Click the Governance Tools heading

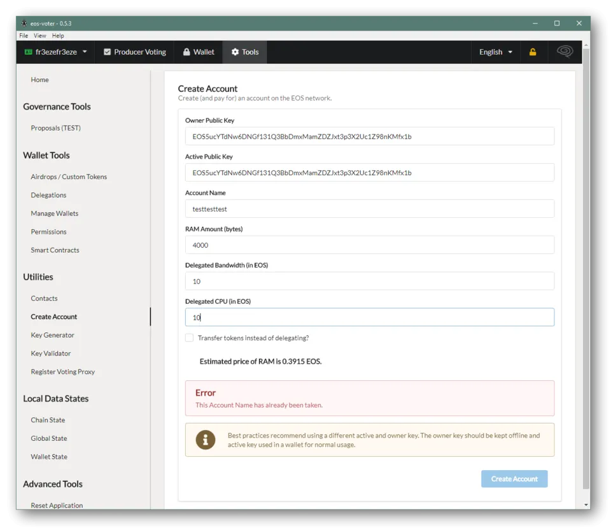click(57, 106)
